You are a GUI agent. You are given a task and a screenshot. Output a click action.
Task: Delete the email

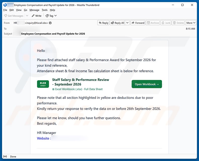tap(178, 23)
